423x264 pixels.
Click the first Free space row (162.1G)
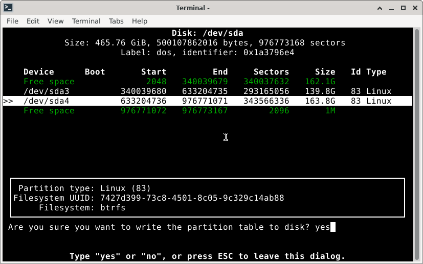[49, 82]
